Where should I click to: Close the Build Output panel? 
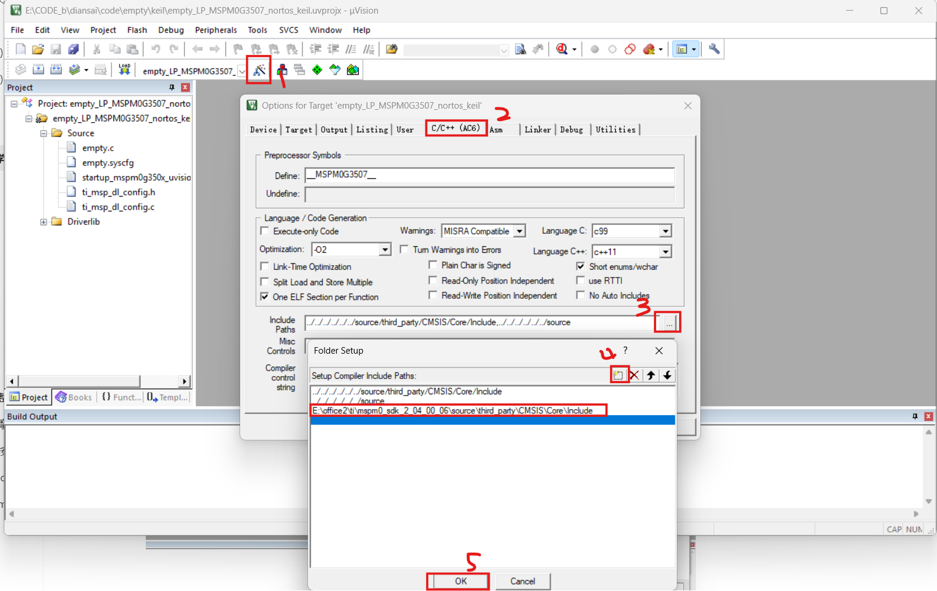(928, 417)
